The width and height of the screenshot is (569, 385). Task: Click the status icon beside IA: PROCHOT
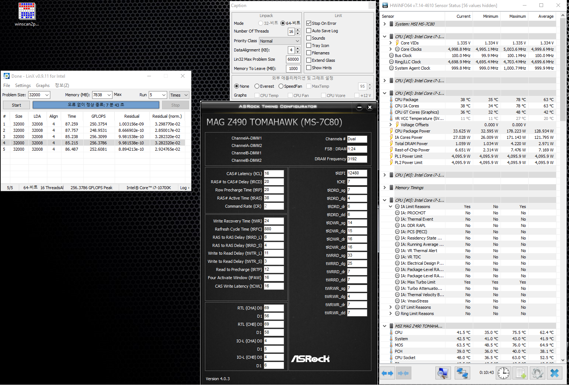click(397, 213)
